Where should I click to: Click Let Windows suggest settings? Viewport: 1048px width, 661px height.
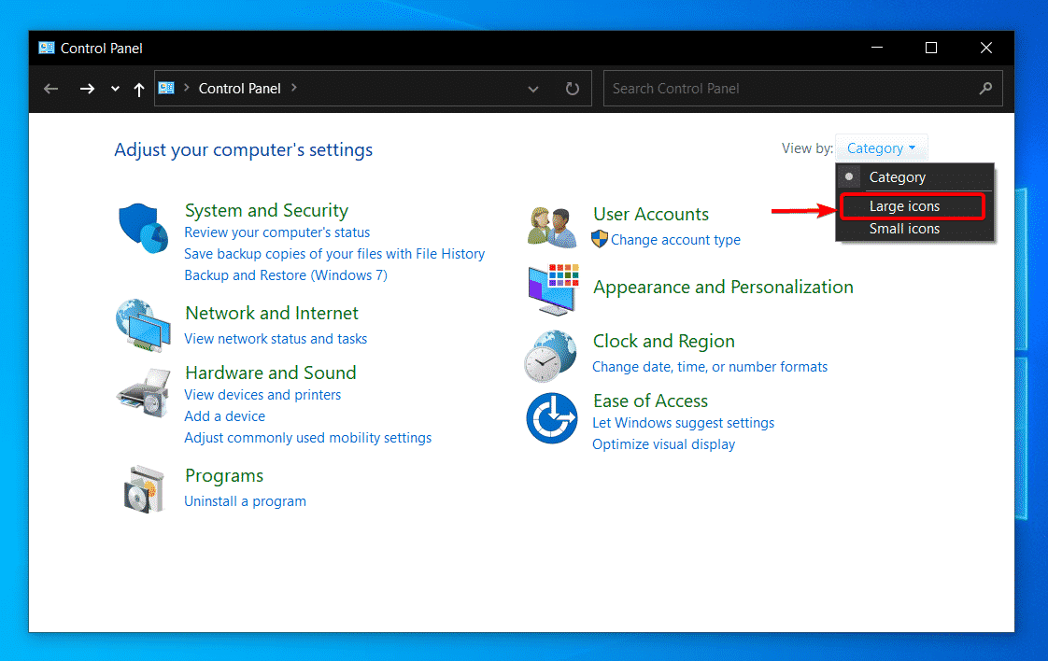click(683, 423)
